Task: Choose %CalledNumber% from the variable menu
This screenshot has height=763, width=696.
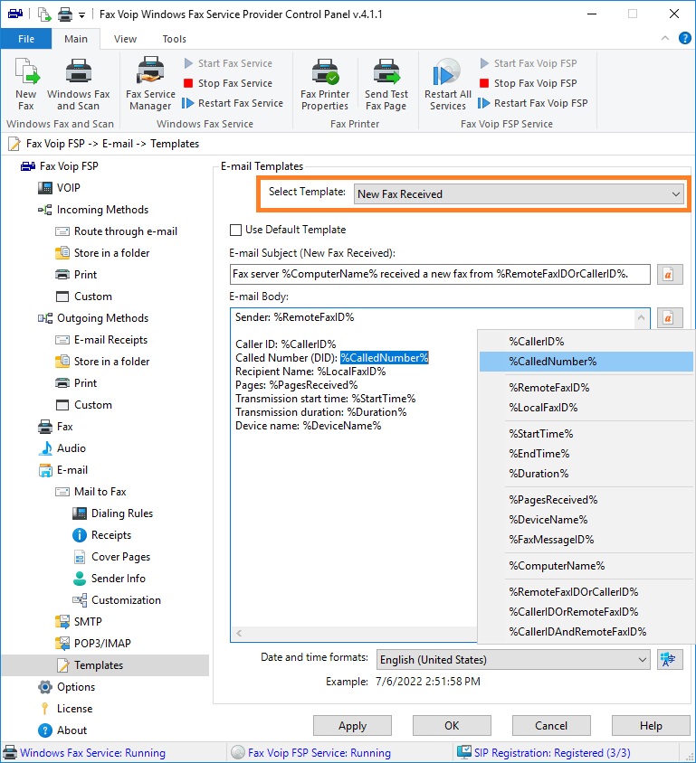Action: (586, 362)
